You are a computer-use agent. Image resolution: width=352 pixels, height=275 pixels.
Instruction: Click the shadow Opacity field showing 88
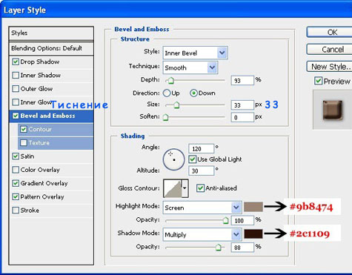[x=242, y=248]
